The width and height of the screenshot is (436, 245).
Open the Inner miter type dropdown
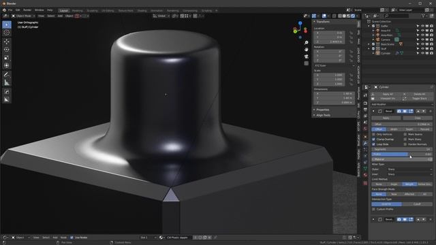410,174
